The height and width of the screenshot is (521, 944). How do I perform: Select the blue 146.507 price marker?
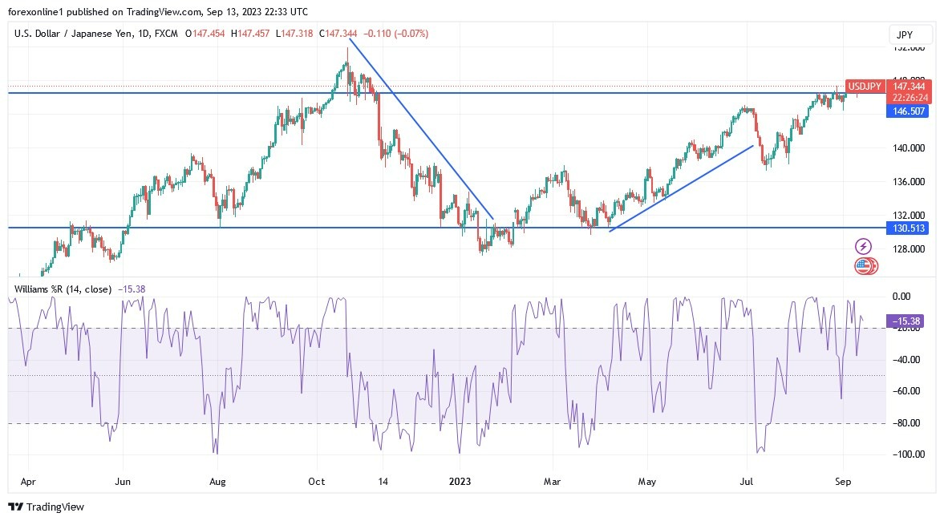[x=907, y=111]
